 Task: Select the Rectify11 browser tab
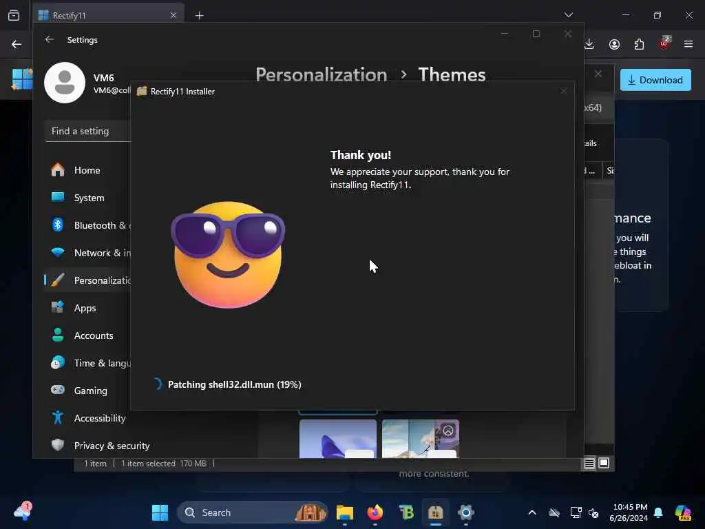[108, 15]
